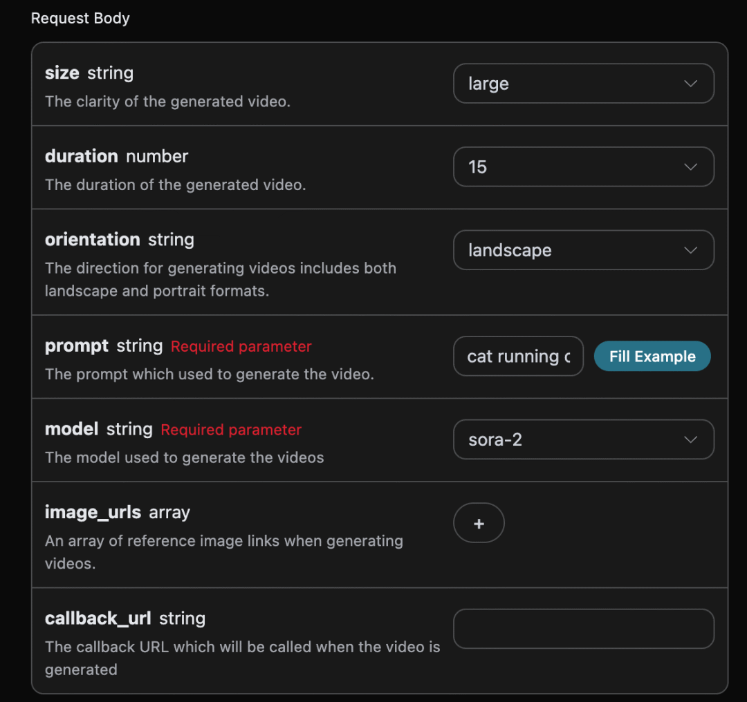Click the 'prompt' parameter name label
Image resolution: width=747 pixels, height=702 pixels.
pos(77,346)
